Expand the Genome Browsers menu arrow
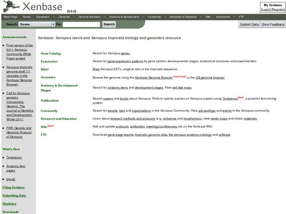 pos(105,17)
